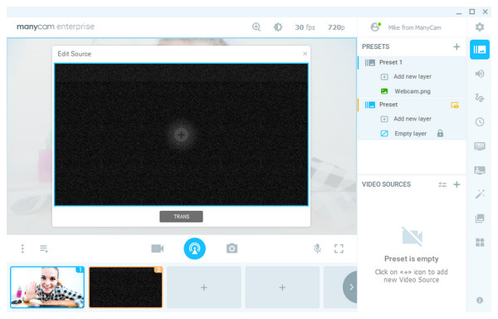Click the plus in the Edit Source preview
498x319 pixels.
click(x=181, y=135)
